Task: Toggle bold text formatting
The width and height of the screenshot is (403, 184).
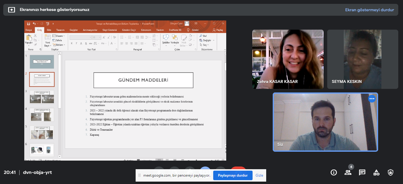Action: [72, 43]
